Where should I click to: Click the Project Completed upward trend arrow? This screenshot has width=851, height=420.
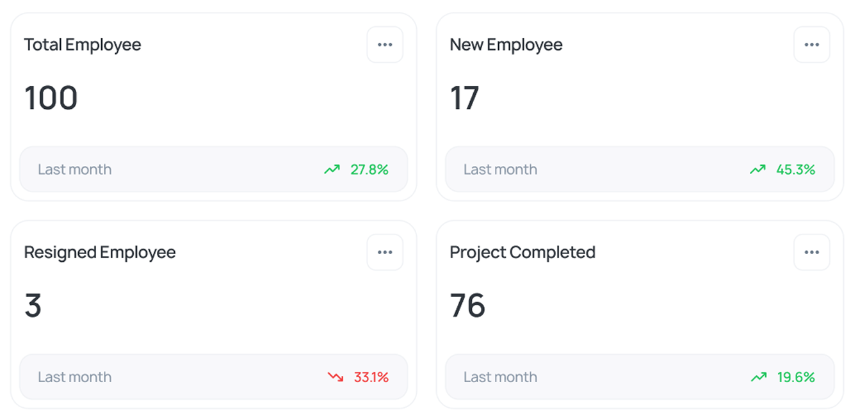coord(758,377)
